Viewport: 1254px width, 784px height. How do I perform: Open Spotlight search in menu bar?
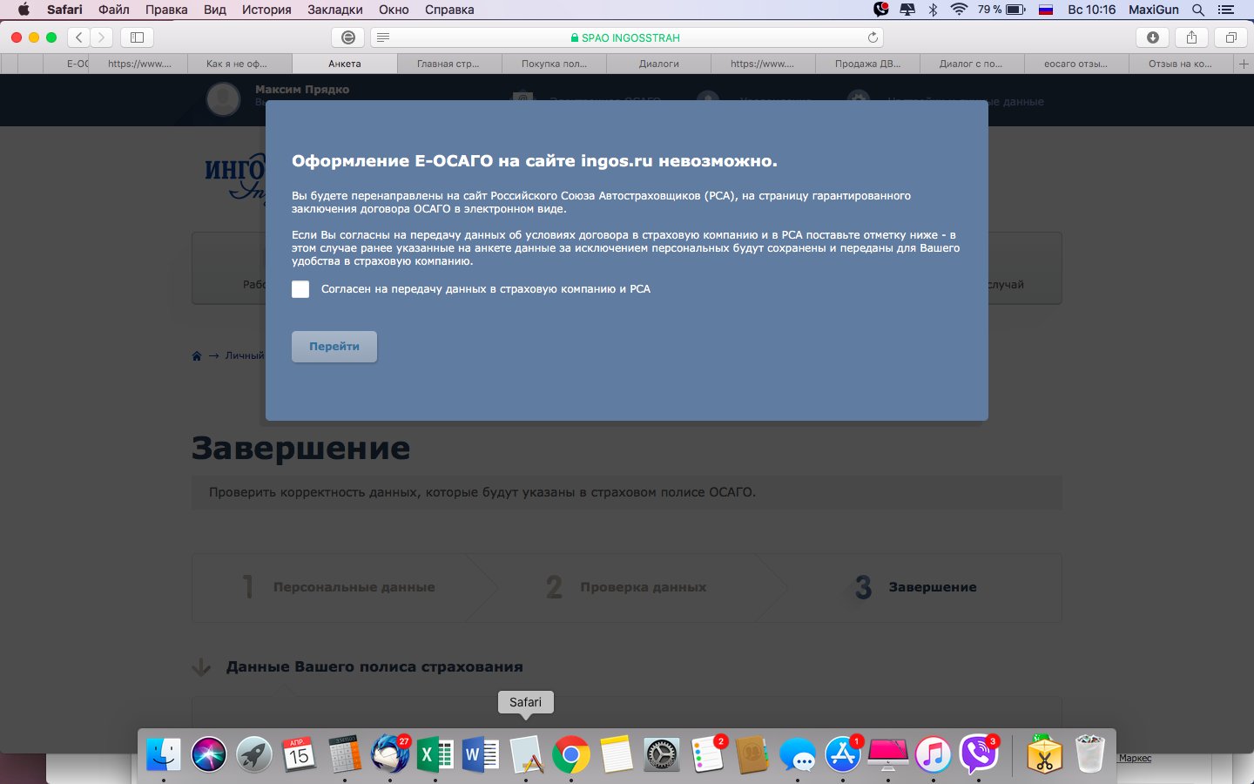1198,10
